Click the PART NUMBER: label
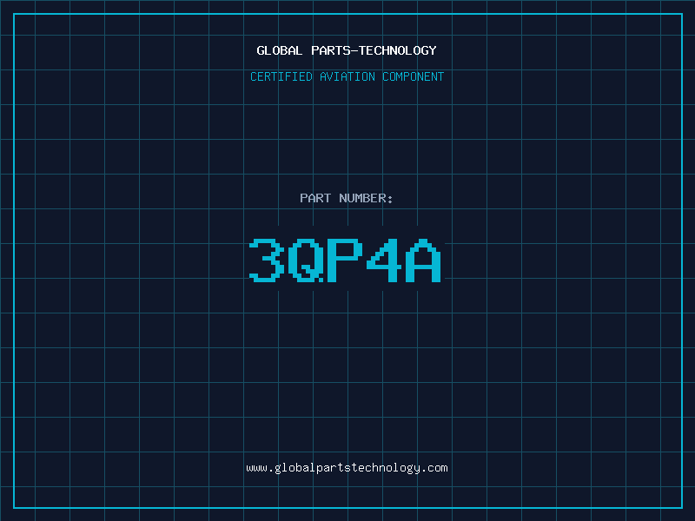The image size is (695, 521). 347,198
